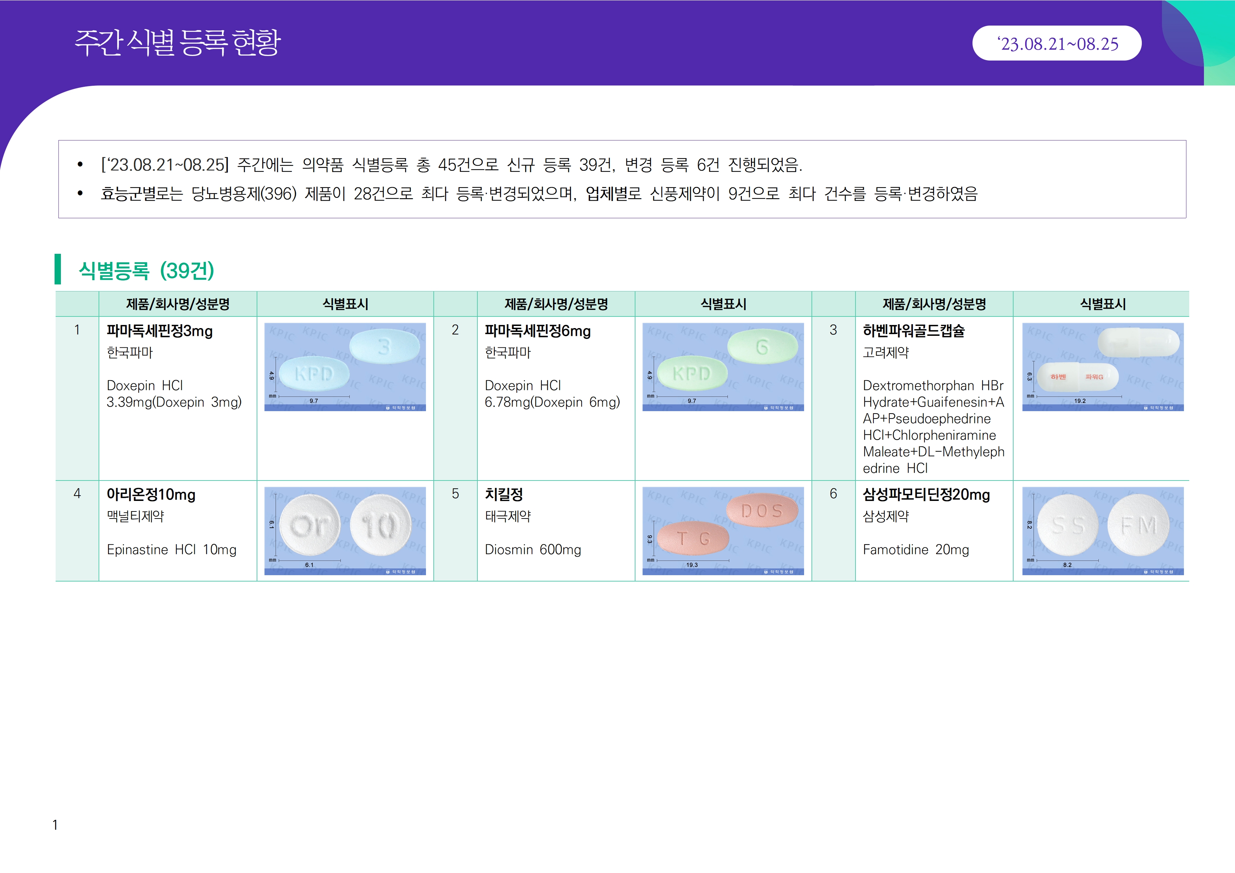
Task: Select the 아리온정10mg product name
Action: click(x=151, y=494)
